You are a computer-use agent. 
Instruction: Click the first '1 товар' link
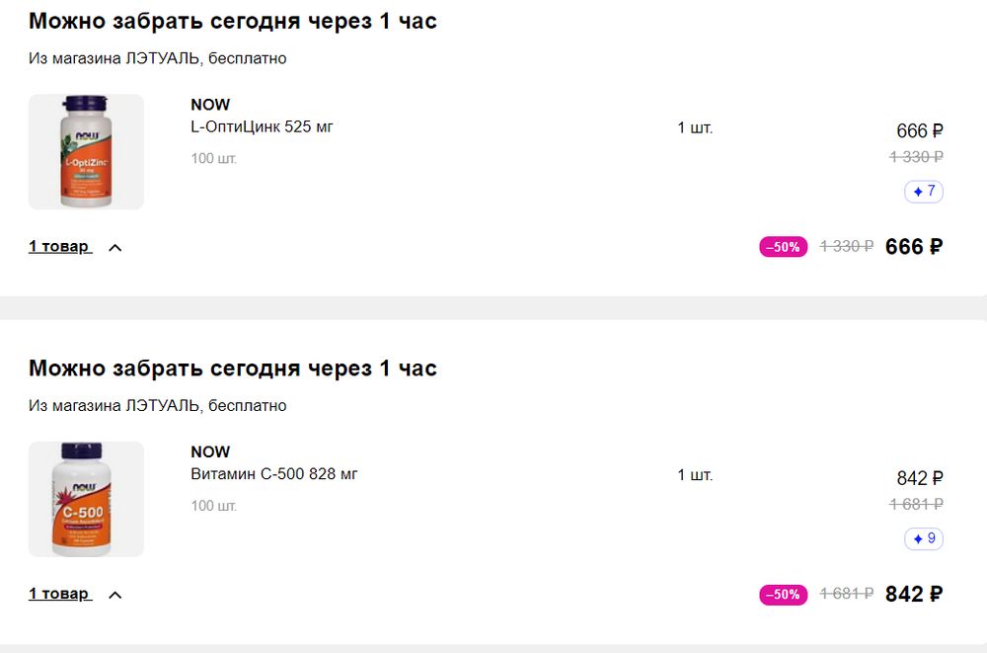[59, 247]
